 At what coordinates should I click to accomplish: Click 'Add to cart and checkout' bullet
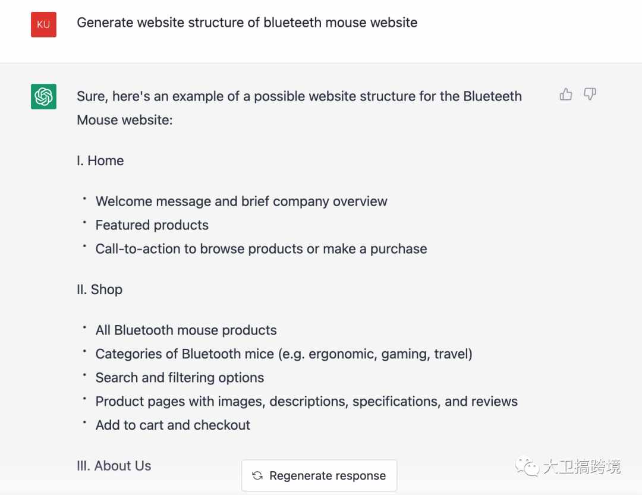(173, 425)
